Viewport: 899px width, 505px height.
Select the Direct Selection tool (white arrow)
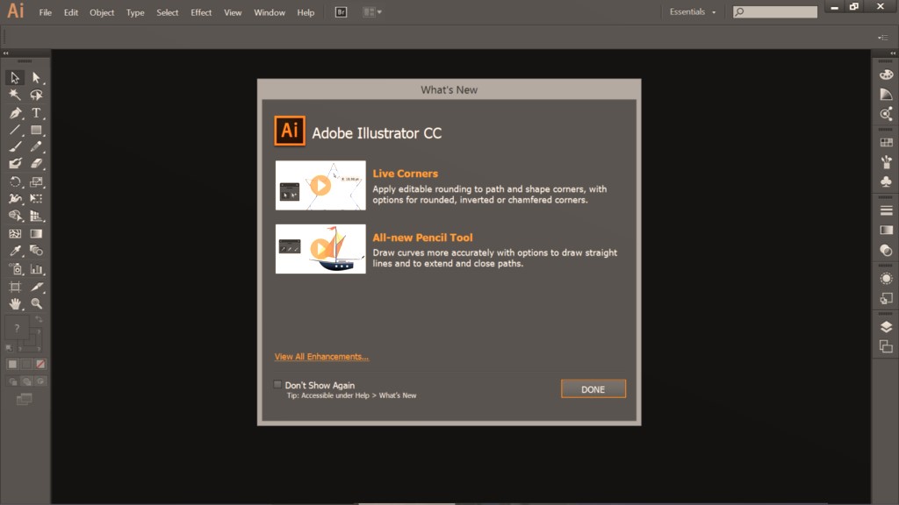tap(36, 77)
